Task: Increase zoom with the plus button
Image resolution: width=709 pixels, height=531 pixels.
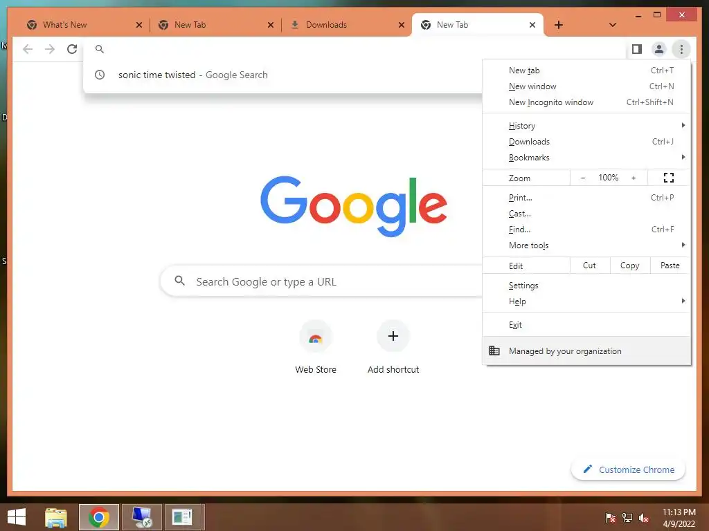Action: [x=634, y=178]
